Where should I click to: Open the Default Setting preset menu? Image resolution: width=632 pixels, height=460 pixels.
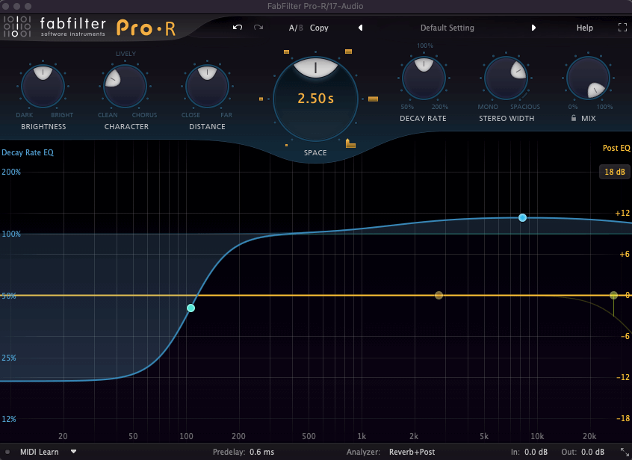[447, 28]
